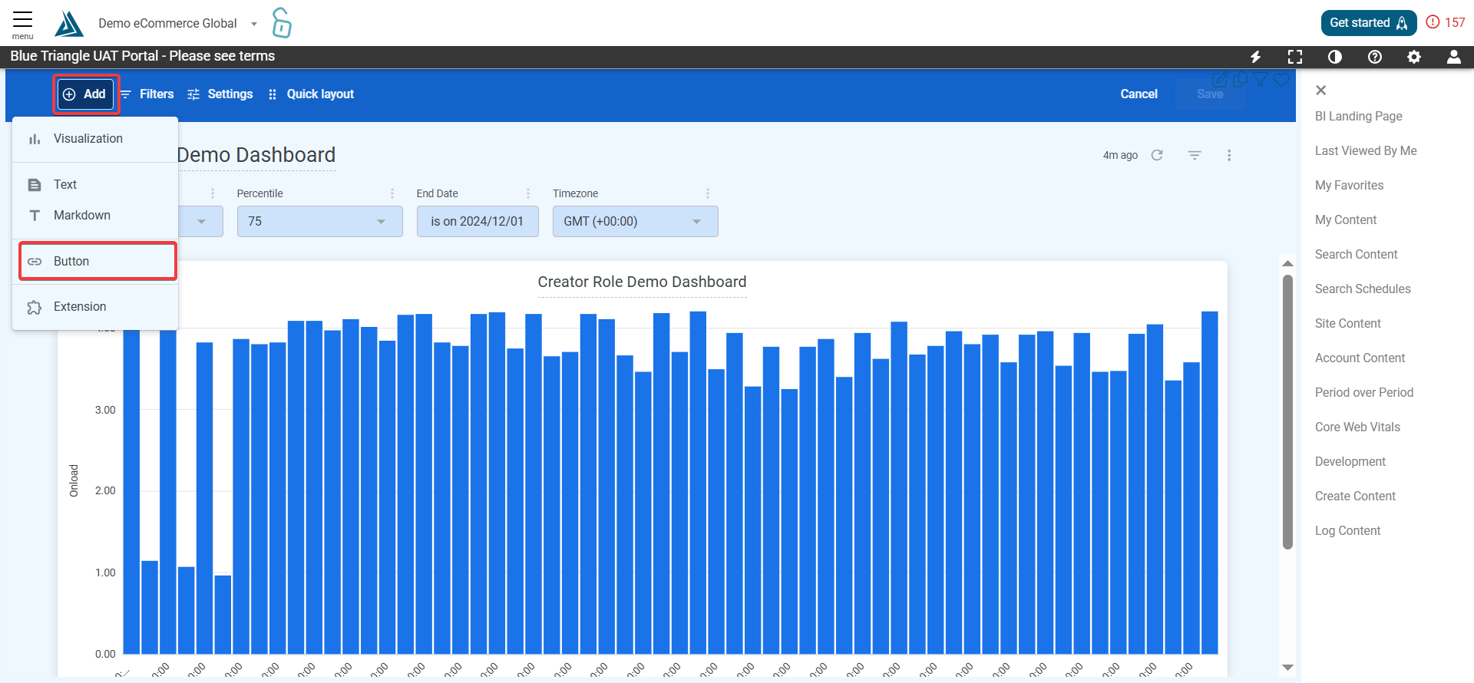
Task: Open BI Landing Page link
Action: click(1358, 117)
